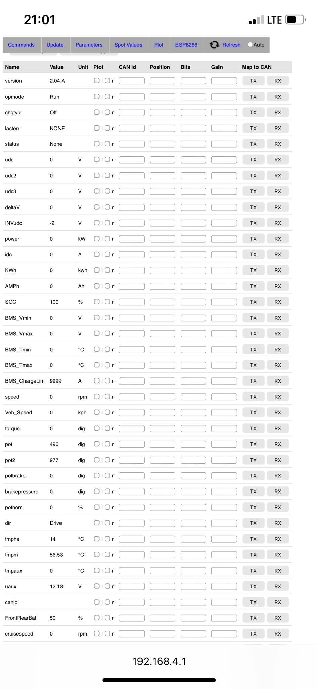Select the Bits field for torque row
The height and width of the screenshot is (689, 318).
click(193, 428)
